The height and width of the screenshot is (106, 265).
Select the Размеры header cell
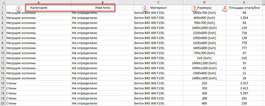click(204, 8)
